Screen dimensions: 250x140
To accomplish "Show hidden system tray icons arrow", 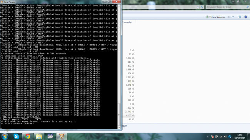I will pos(208,137).
